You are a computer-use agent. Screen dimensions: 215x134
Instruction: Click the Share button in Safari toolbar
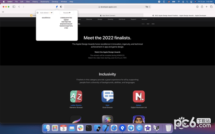[x=202, y=6]
